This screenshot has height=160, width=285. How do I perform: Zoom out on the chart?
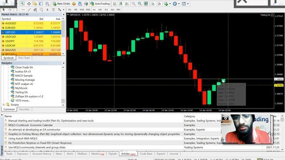point(139,4)
